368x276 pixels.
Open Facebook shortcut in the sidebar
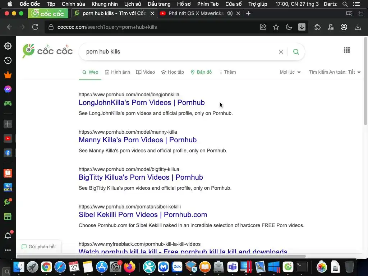coord(8,153)
